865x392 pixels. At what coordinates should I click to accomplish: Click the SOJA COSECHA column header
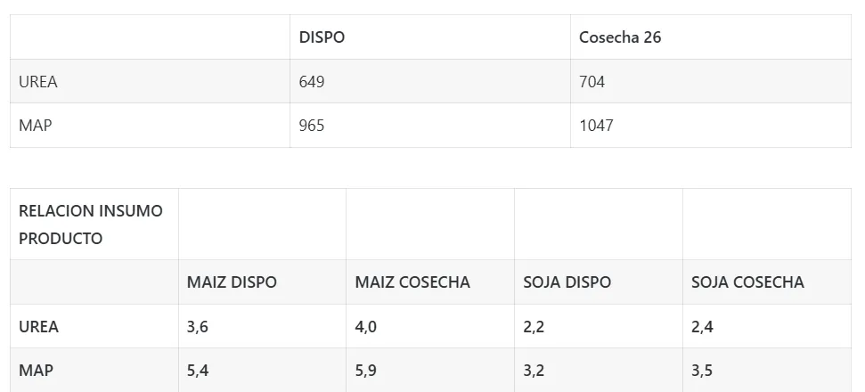(747, 282)
